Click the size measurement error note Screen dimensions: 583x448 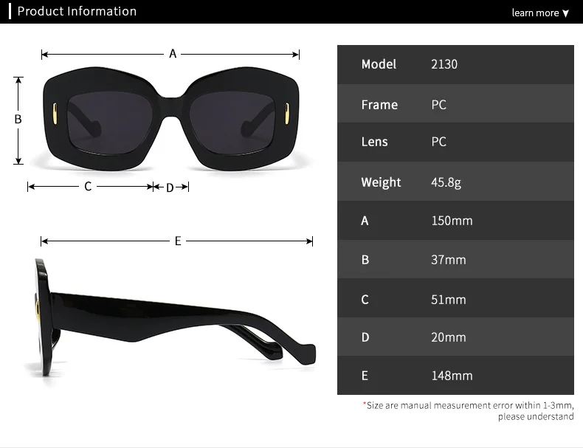point(469,411)
